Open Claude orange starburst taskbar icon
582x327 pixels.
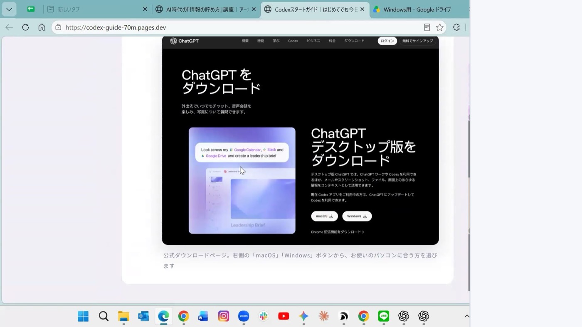tap(323, 316)
